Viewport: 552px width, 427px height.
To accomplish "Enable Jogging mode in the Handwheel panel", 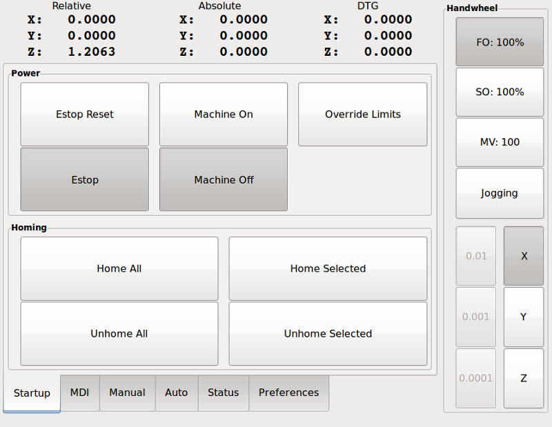I will click(x=499, y=192).
